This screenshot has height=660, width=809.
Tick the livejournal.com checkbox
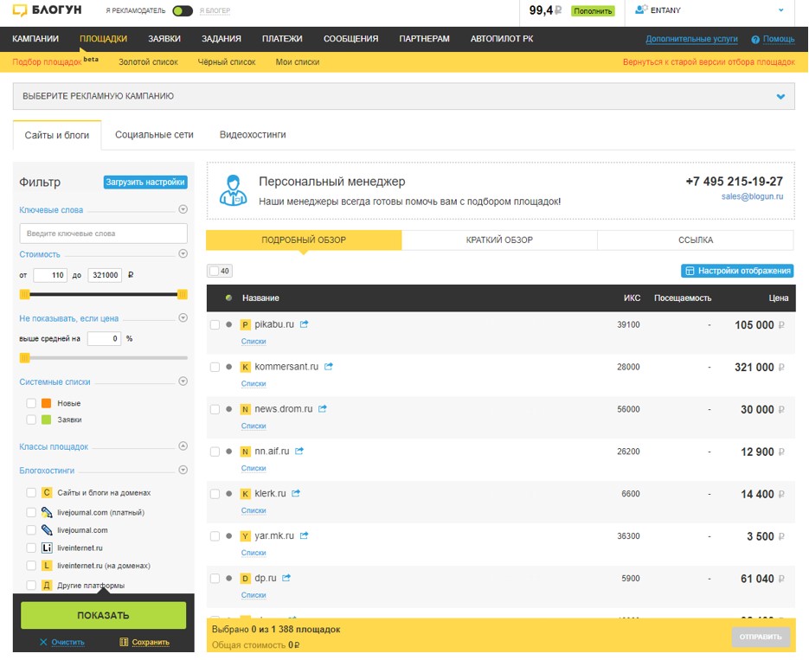[31, 530]
